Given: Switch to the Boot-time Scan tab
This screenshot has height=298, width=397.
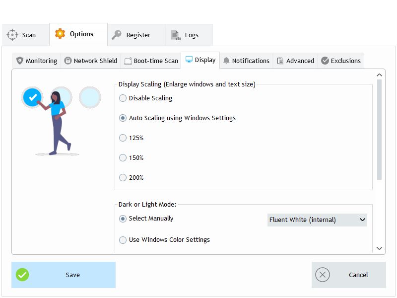Looking at the screenshot, I should pyautogui.click(x=151, y=61).
